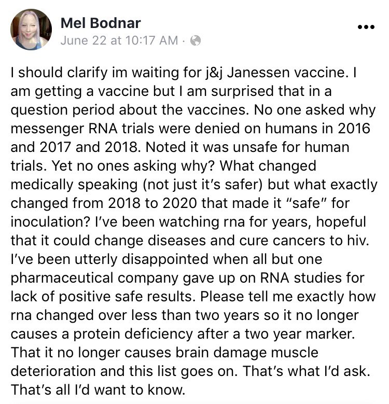Click the phrase "protein deficiency" in the post
Image resolution: width=389 pixels, height=404 pixels.
pyautogui.click(x=133, y=335)
